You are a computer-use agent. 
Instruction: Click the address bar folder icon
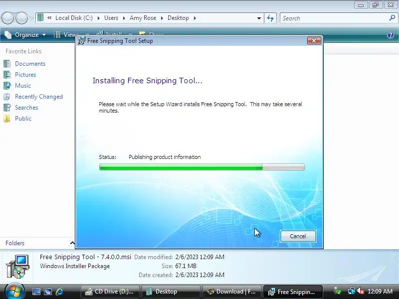(40, 18)
